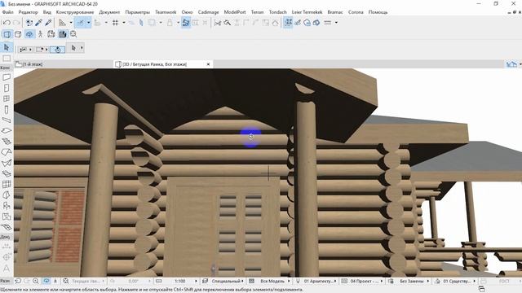Open the 01 Архитекту... pen set dropdown
This screenshot has height=293, width=522.
tap(316, 281)
